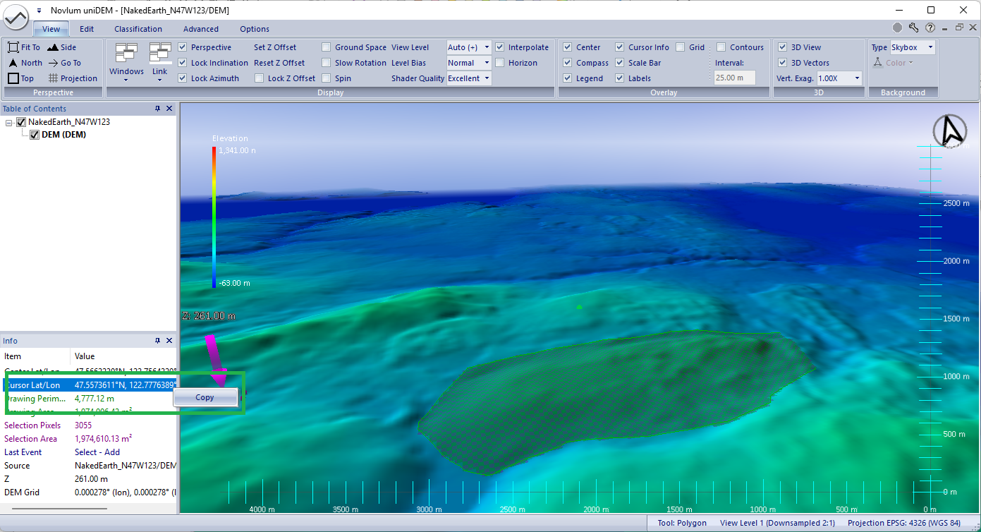Toggle Lock Inclination checkbox

183,63
